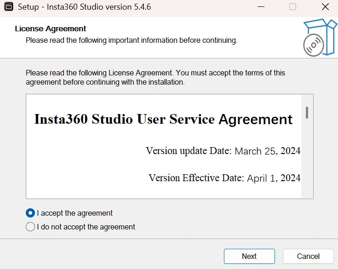338x269 pixels.
Task: Click the "Version Effective Date: April 1, 2024" line
Action: click(x=224, y=178)
